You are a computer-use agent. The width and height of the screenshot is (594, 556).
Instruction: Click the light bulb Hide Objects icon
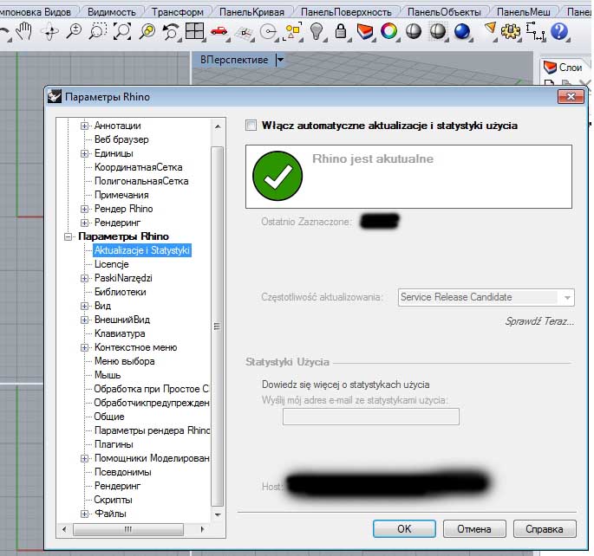[317, 31]
